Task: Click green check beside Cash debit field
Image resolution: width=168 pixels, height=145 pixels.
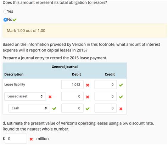Action: pyautogui.click(x=88, y=109)
